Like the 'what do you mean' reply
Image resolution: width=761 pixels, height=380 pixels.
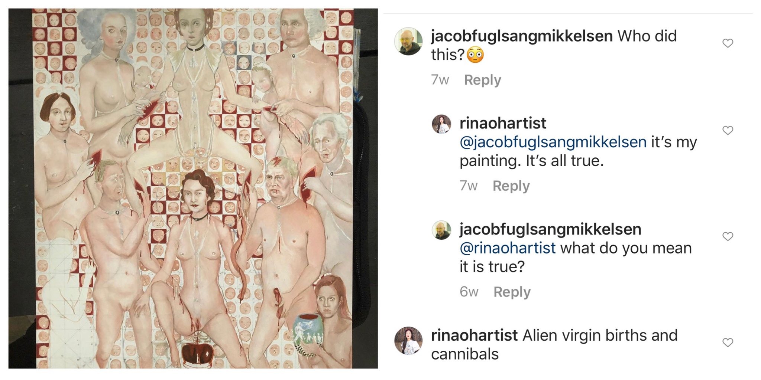click(x=728, y=236)
